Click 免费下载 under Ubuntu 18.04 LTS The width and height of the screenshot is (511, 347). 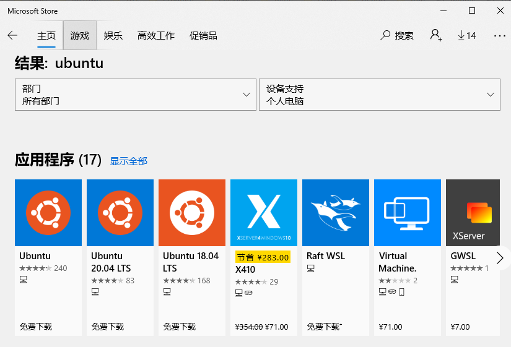tap(179, 327)
